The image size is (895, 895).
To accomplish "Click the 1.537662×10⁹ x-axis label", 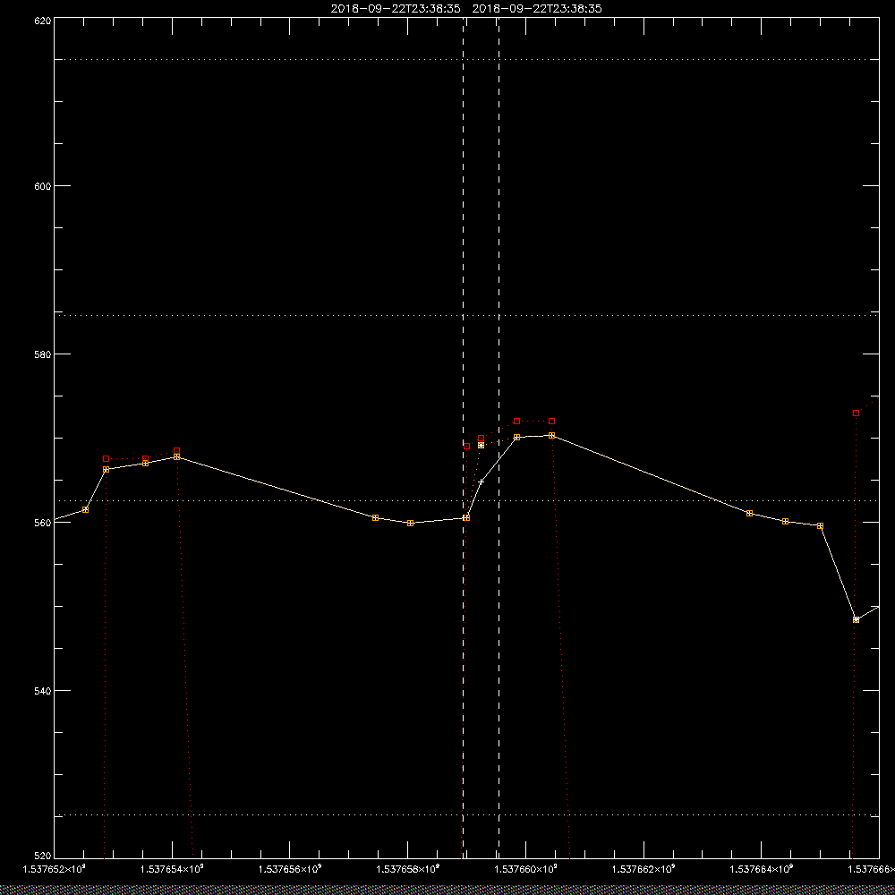I will [644, 869].
